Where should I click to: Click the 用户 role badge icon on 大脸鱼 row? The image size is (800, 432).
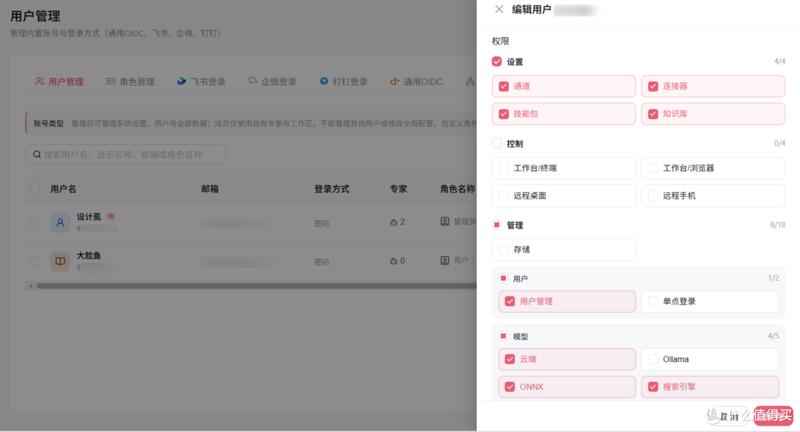445,260
